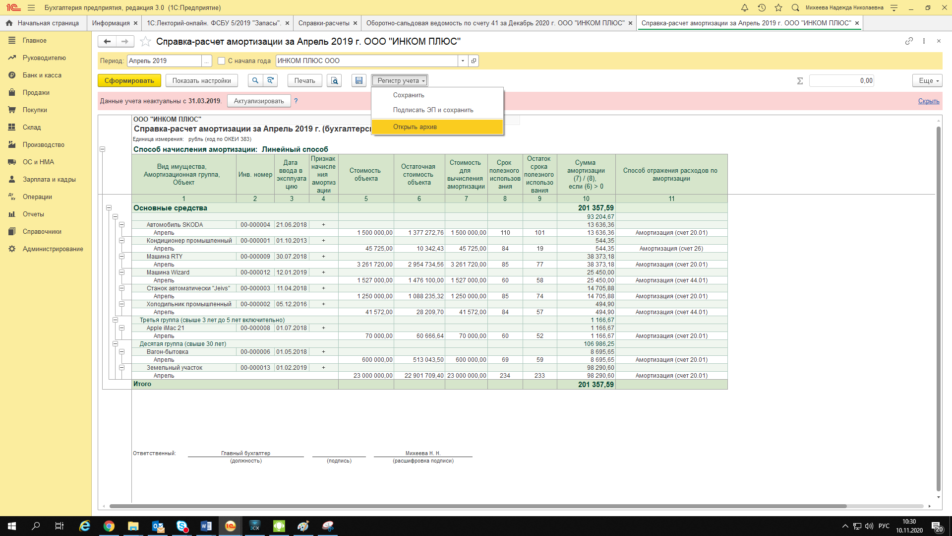Click the Скрыть link
952x536 pixels.
(928, 101)
